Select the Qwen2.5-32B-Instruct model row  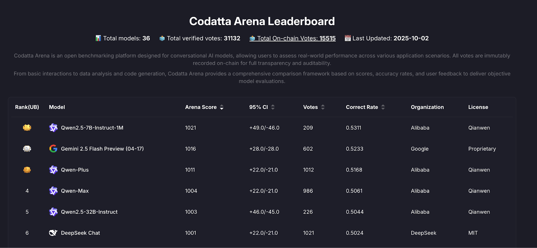89,212
